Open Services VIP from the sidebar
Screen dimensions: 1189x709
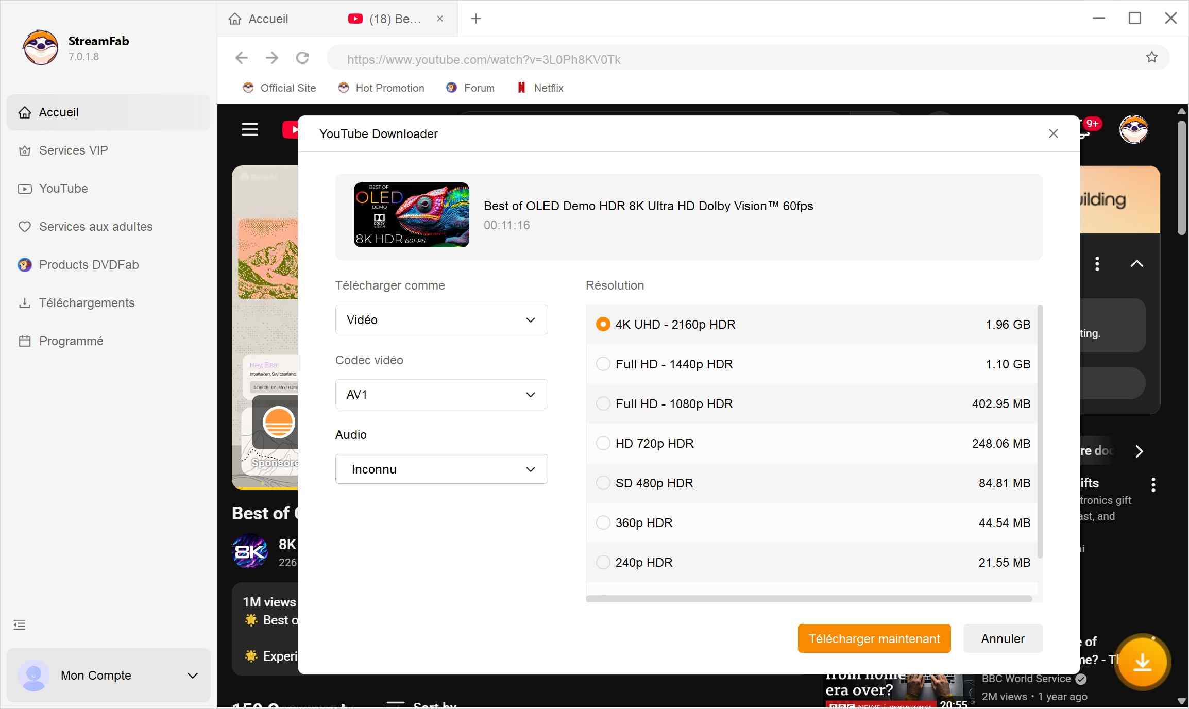point(74,150)
